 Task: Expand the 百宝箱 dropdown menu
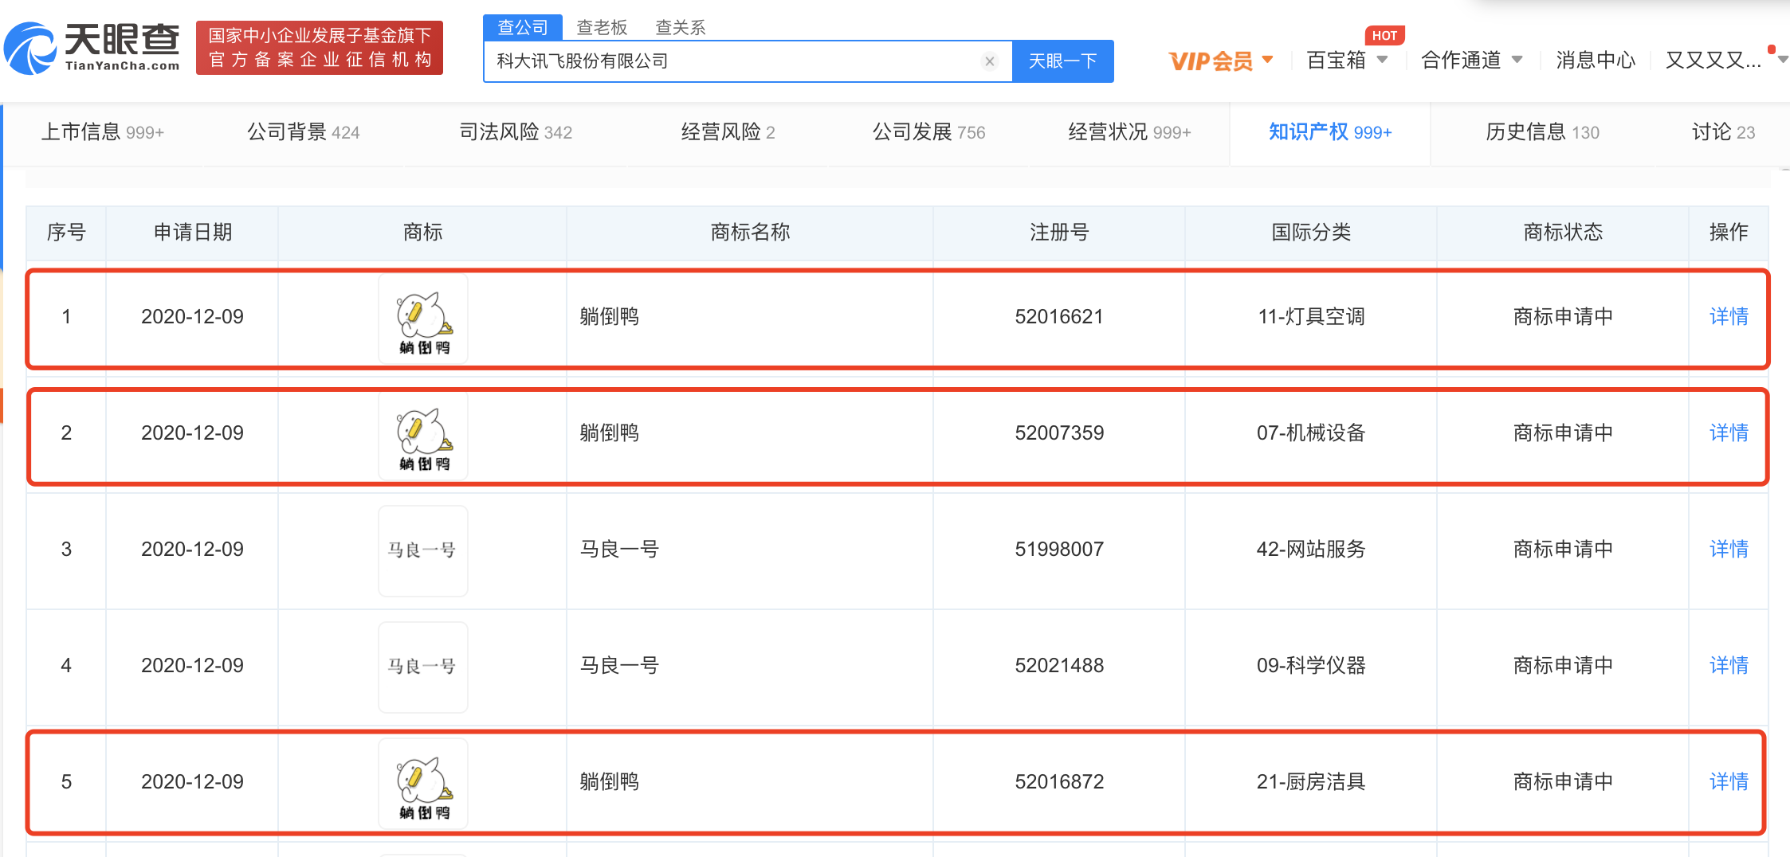click(x=1347, y=61)
